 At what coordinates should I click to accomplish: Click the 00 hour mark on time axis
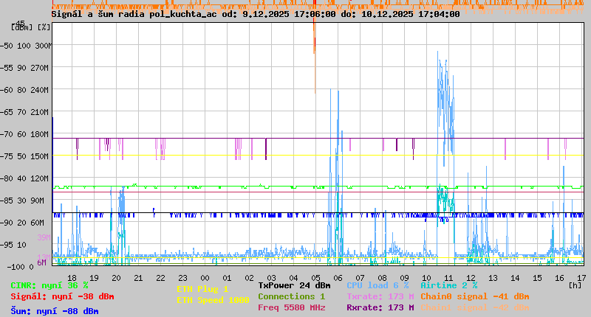205,277
